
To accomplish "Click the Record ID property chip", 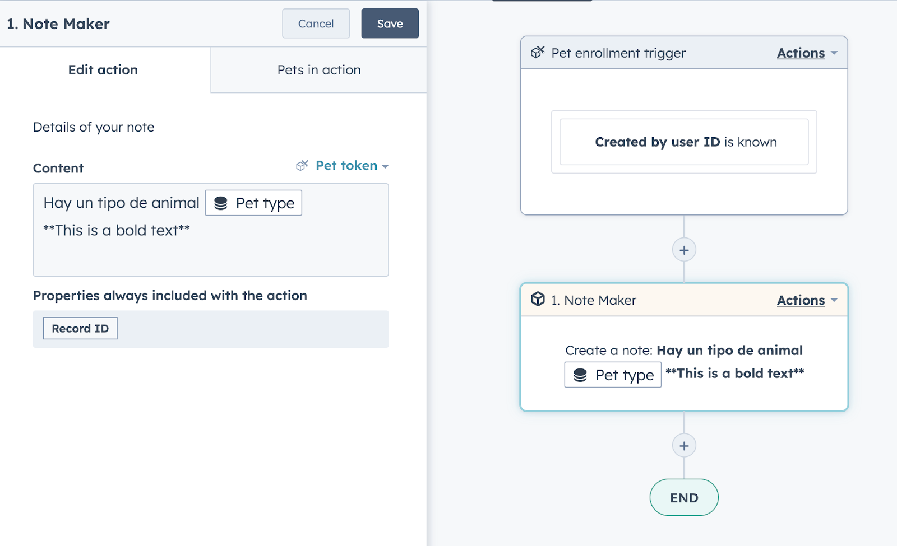I will pyautogui.click(x=80, y=328).
